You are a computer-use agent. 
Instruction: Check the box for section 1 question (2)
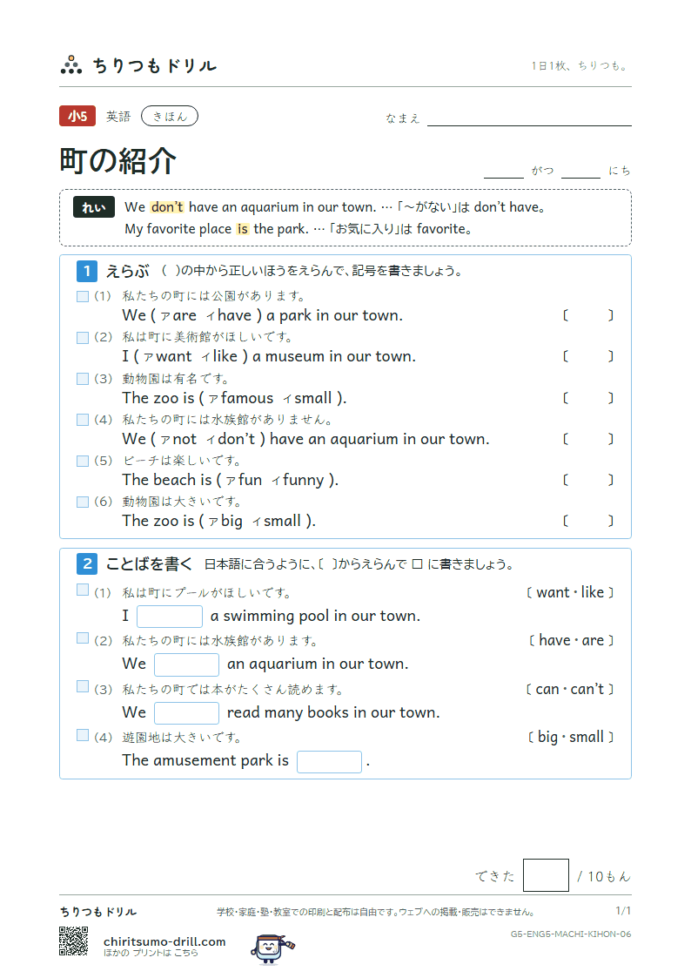point(83,337)
